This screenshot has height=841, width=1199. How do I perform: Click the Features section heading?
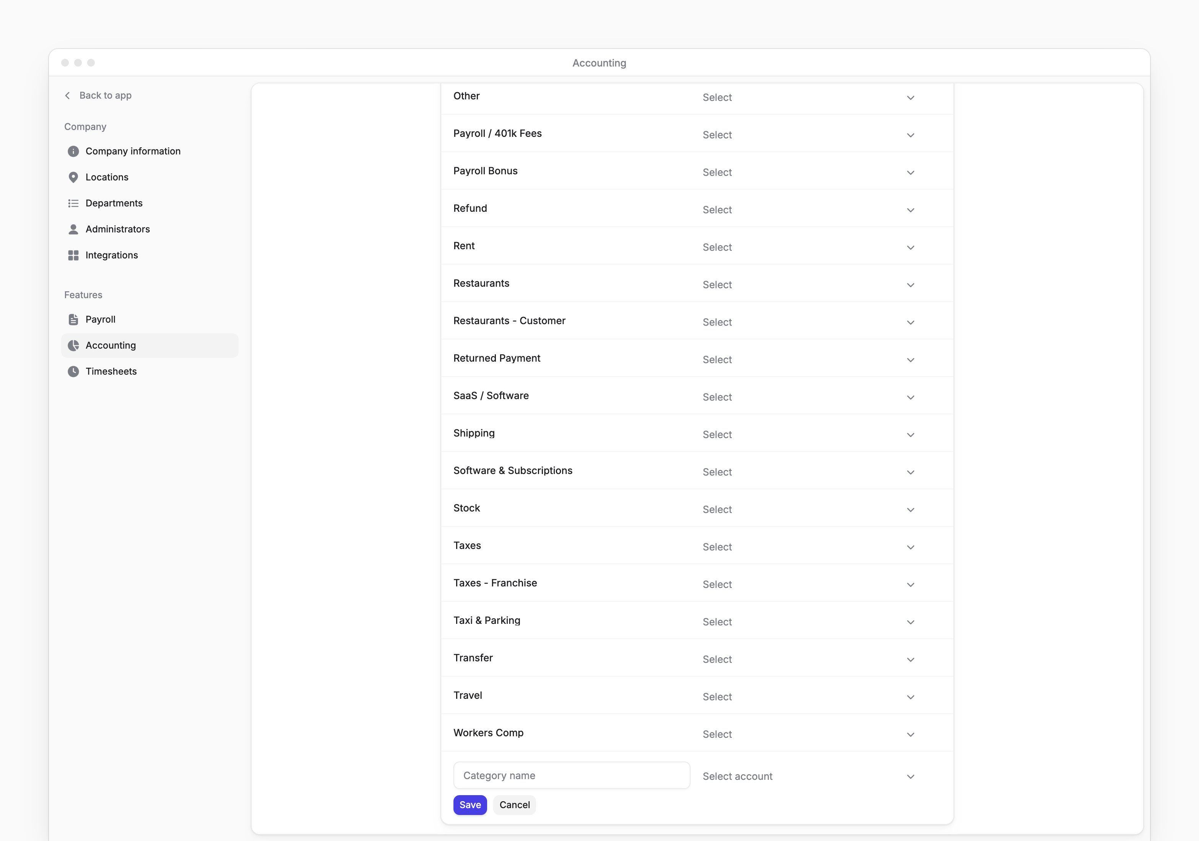83,295
